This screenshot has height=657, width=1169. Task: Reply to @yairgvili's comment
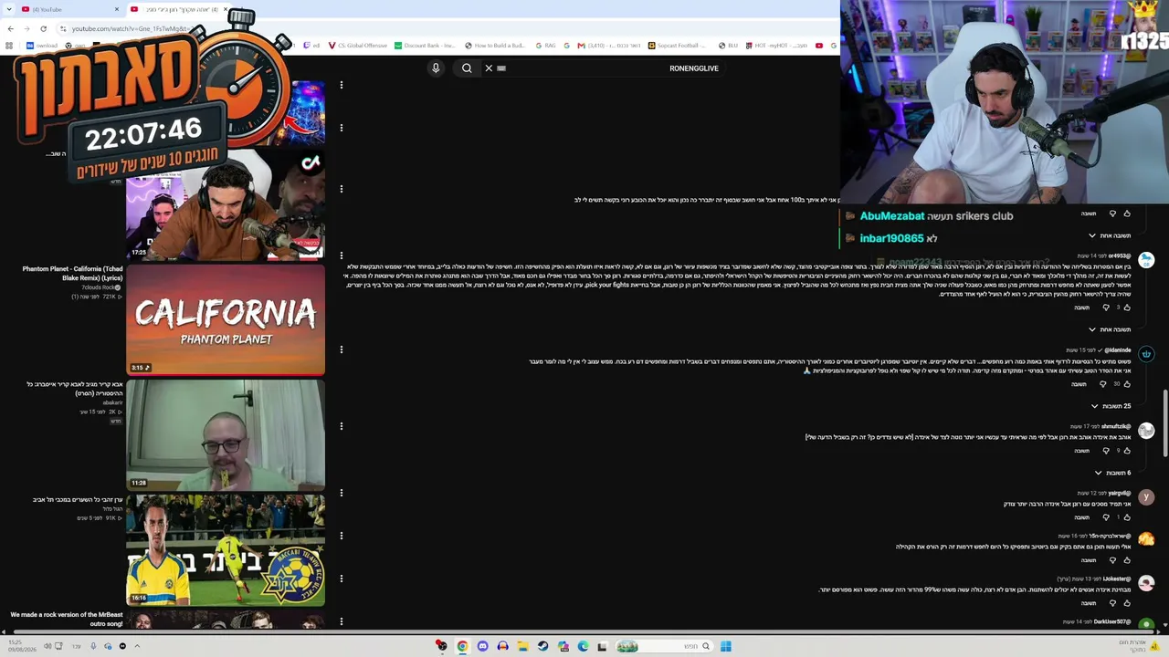(x=1082, y=517)
